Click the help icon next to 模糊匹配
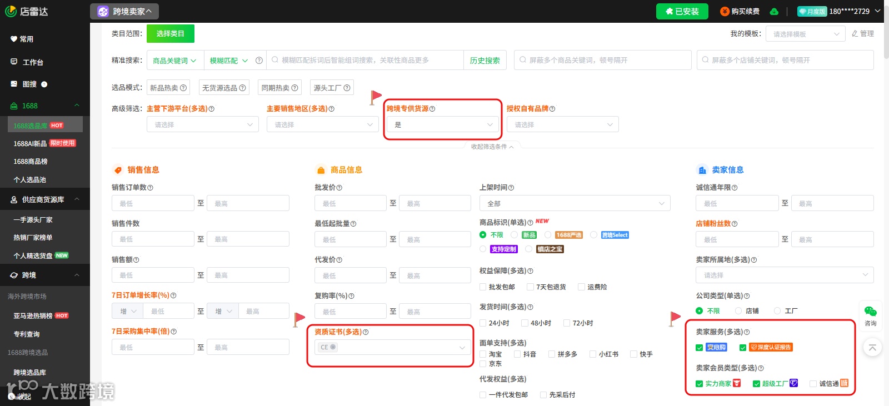 (x=259, y=61)
